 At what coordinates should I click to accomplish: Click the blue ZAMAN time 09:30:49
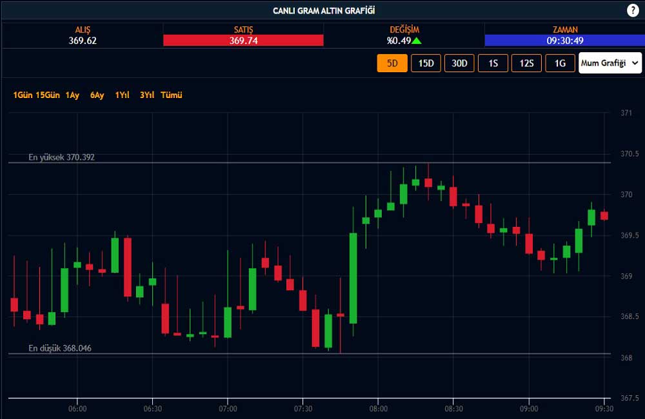click(564, 40)
